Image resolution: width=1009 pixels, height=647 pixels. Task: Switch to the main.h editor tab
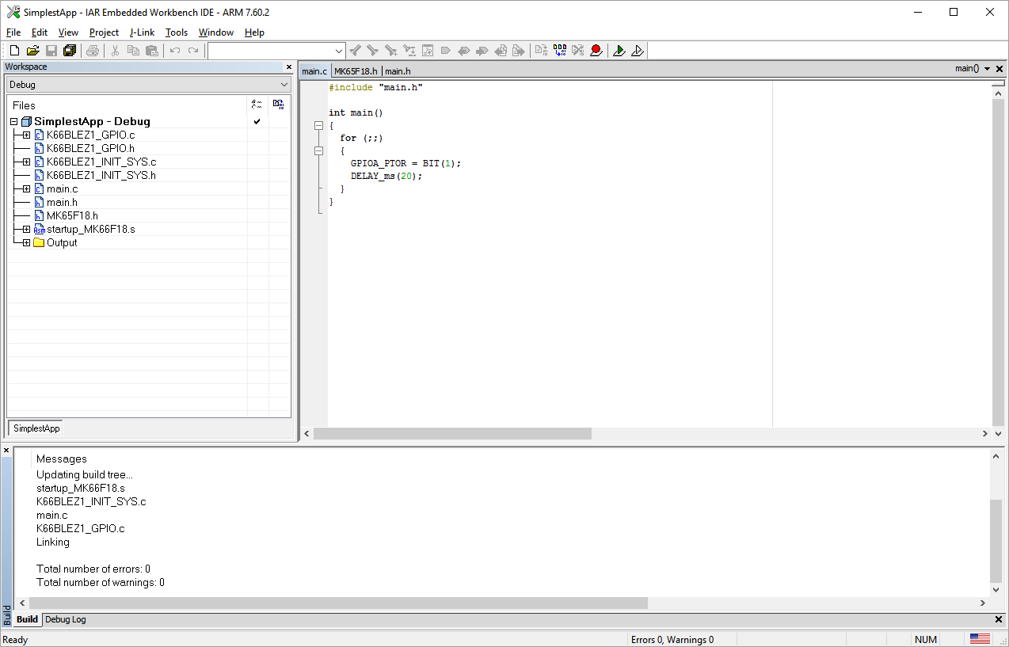(398, 70)
